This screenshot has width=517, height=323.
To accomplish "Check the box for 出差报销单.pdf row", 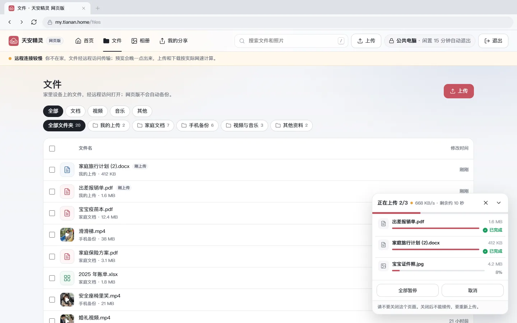I will click(x=52, y=192).
